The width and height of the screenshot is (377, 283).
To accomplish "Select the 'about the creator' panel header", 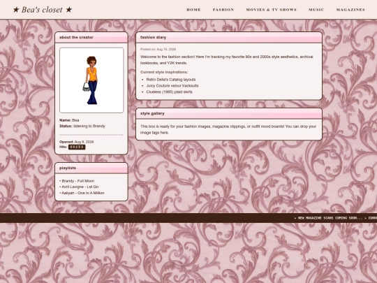I will pos(91,38).
